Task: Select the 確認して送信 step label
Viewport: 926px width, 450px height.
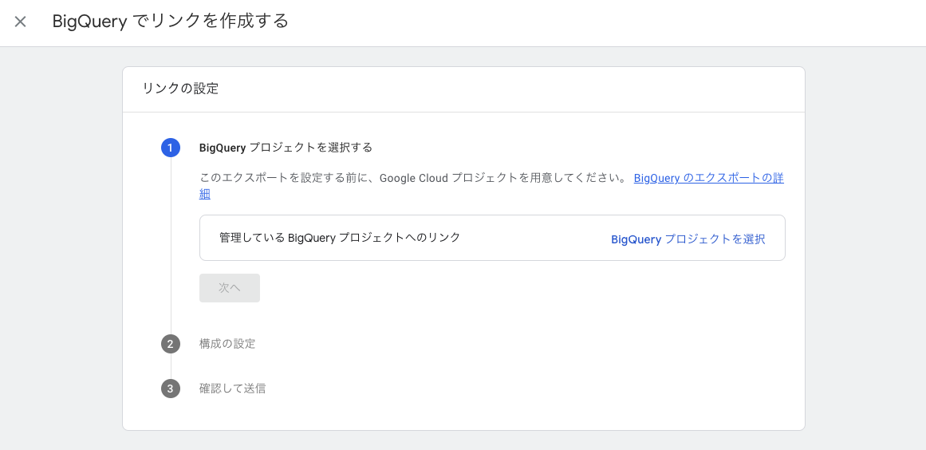Action: (233, 389)
